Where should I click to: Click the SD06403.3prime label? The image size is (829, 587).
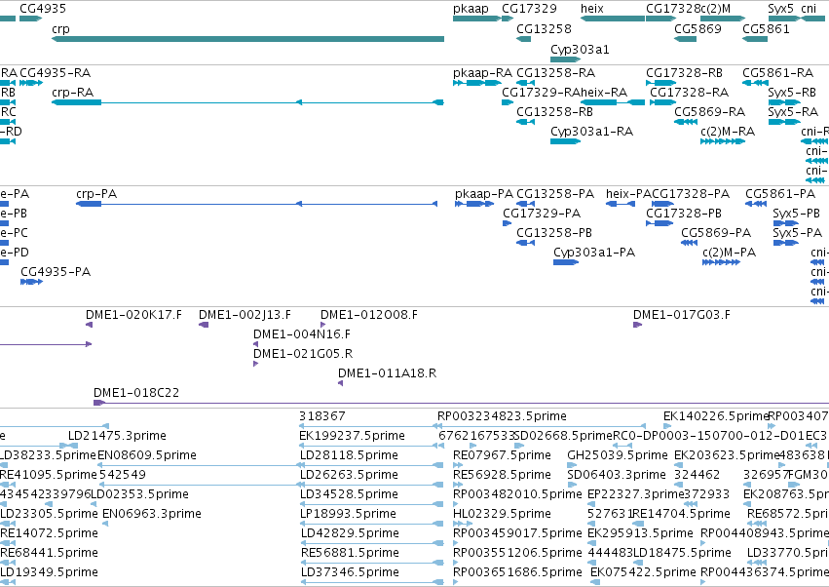[617, 475]
